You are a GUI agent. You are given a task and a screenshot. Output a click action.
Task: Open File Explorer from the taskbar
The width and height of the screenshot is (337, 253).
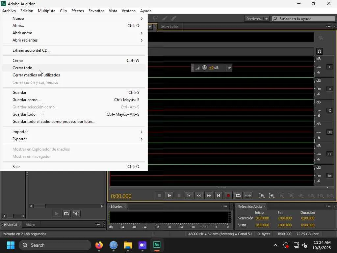tap(128, 245)
